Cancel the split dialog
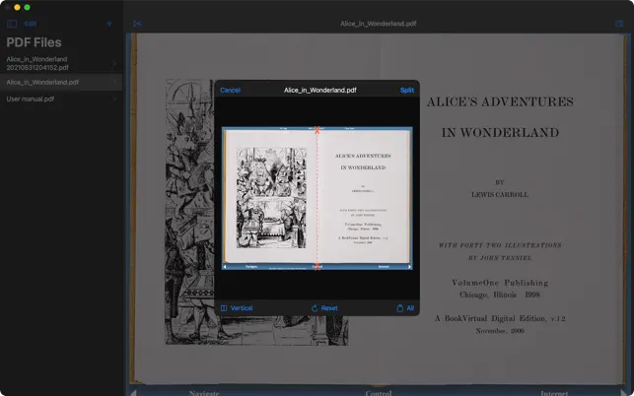 (230, 90)
